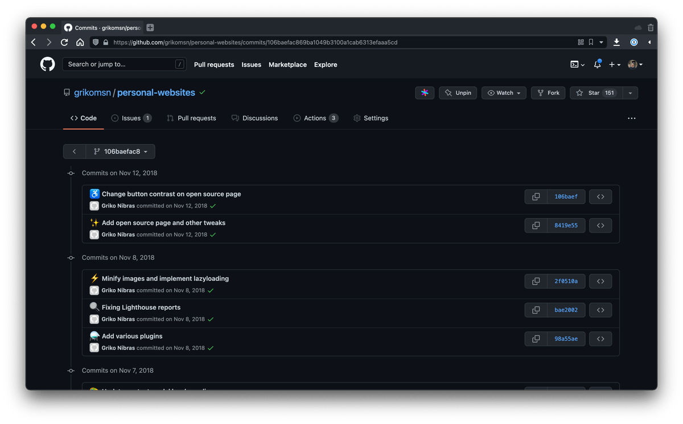Click the browser home button

coord(80,42)
